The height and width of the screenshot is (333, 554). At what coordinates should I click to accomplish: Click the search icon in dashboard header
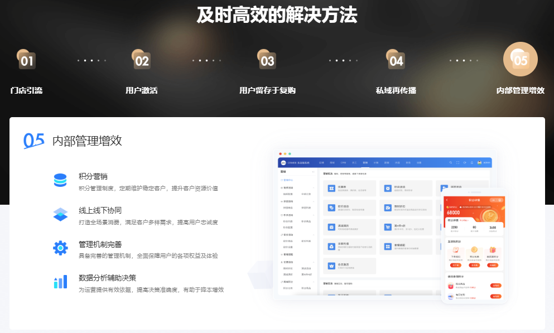click(451, 163)
